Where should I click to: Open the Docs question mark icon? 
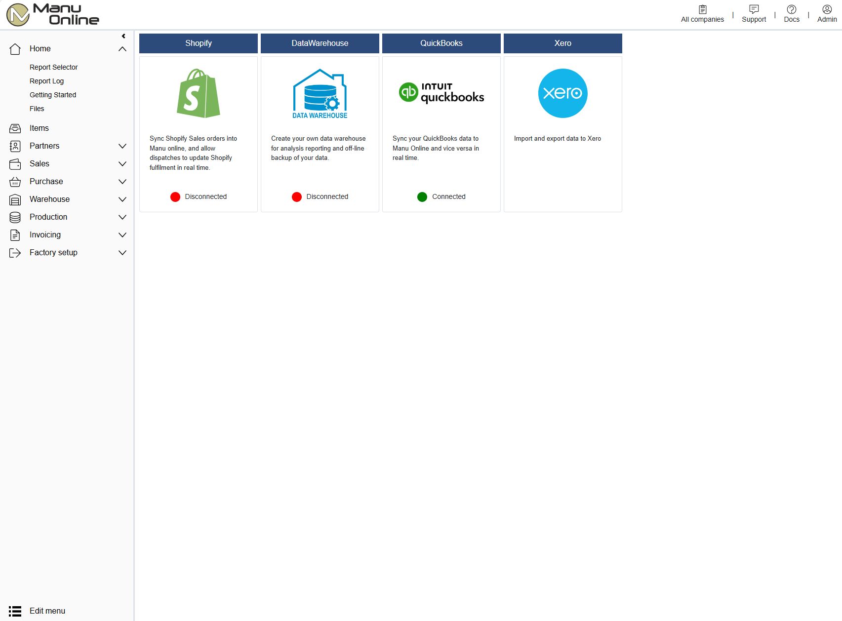click(791, 9)
